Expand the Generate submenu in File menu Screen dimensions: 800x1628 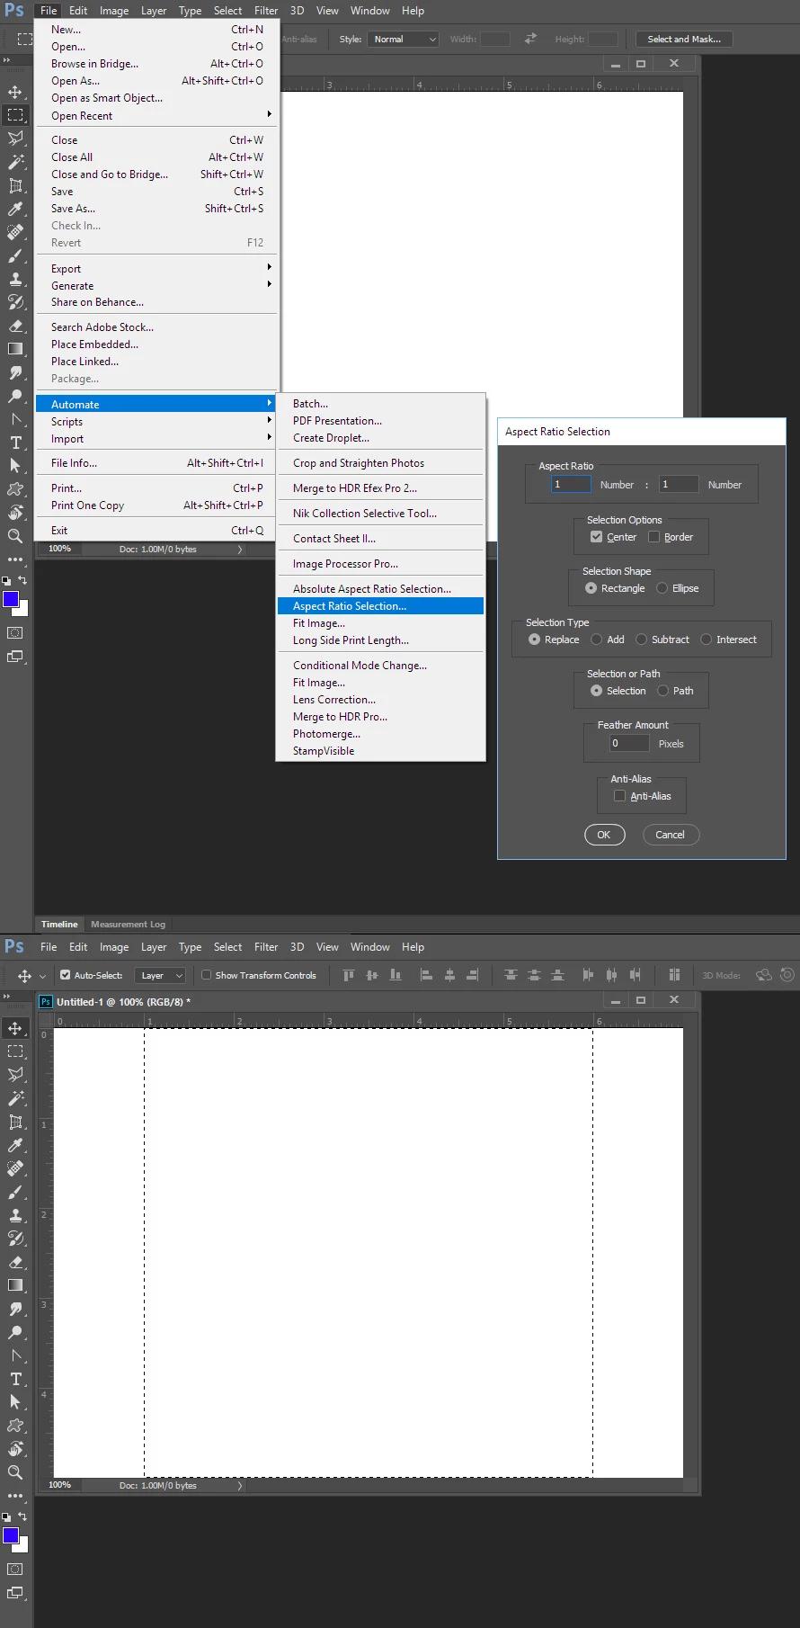pos(157,285)
